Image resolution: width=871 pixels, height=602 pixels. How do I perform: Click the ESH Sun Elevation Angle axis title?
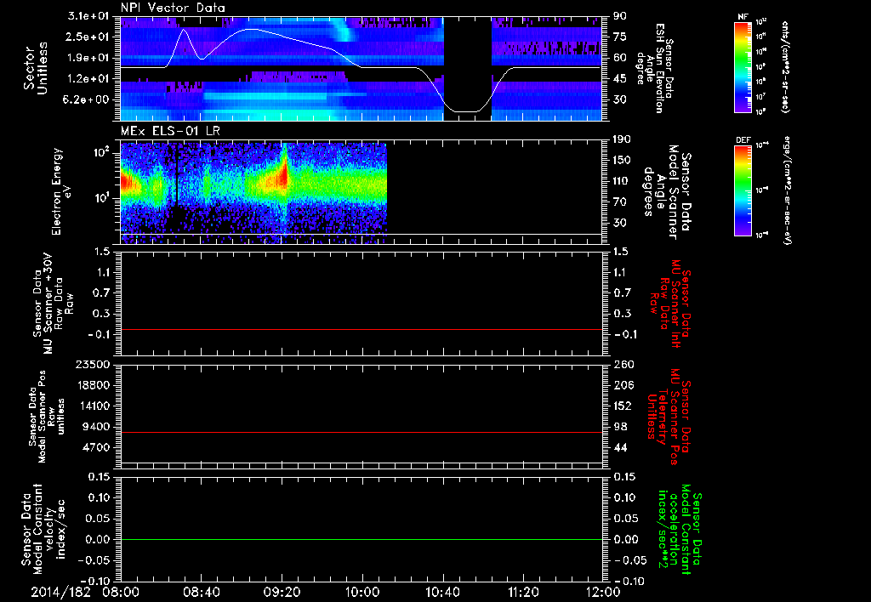654,68
